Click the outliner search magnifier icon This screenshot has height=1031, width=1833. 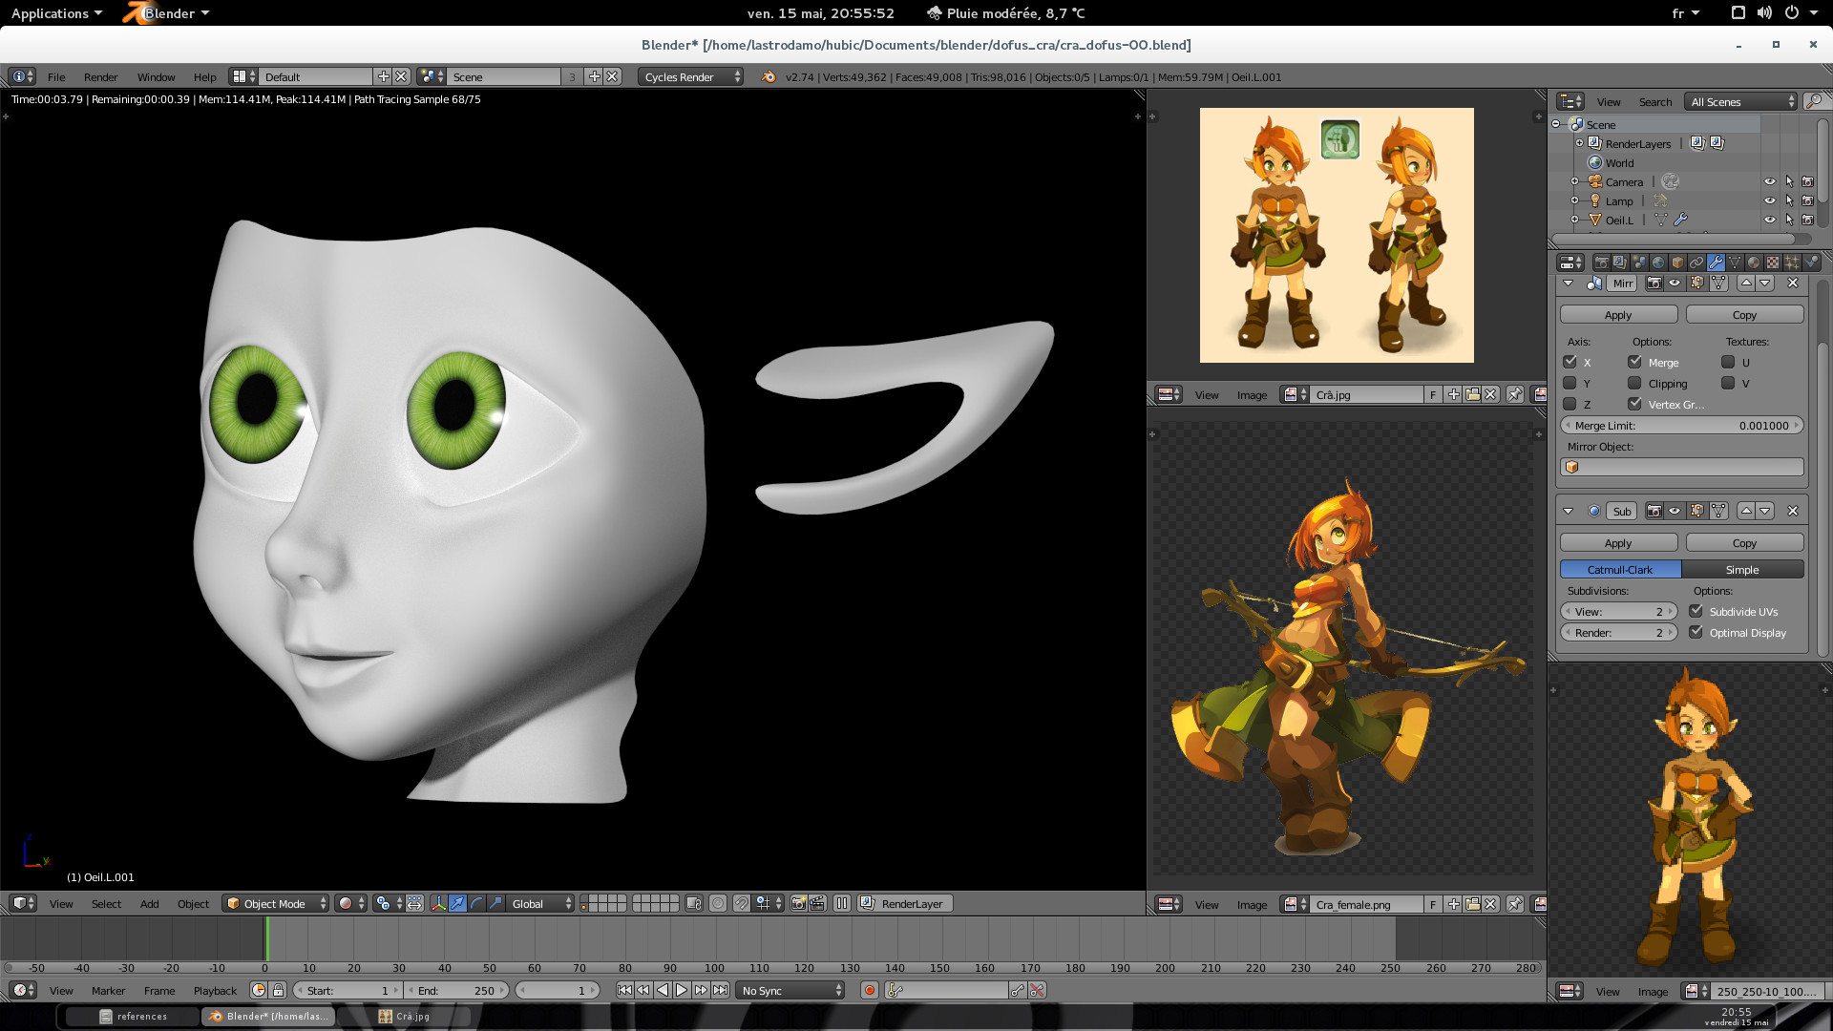coord(1814,101)
